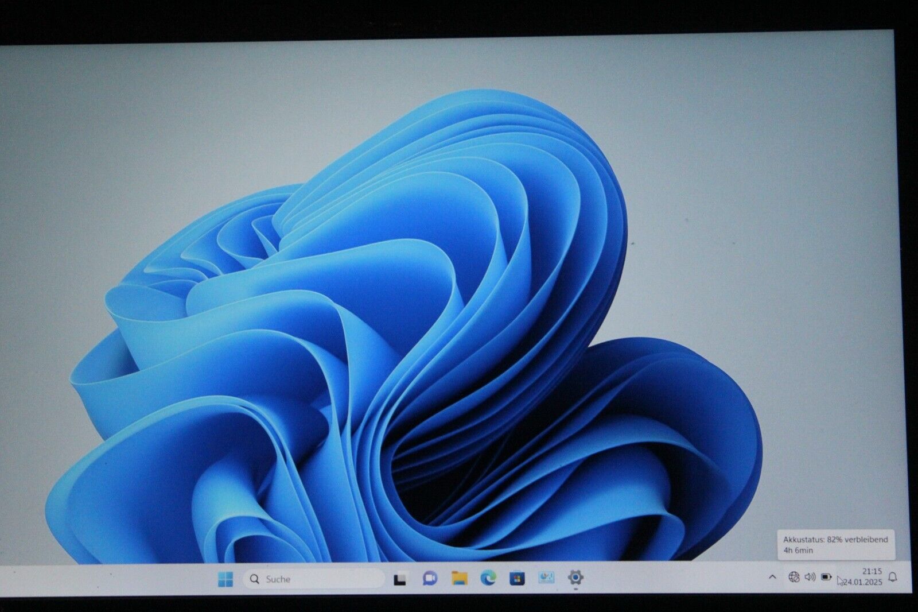This screenshot has width=918, height=612.
Task: Open File Explorer from the taskbar
Action: (x=459, y=578)
